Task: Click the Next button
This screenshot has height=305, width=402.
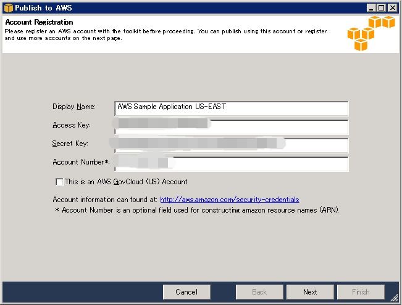Action: click(310, 292)
